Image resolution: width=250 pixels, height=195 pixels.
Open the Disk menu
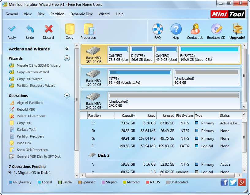41,14
